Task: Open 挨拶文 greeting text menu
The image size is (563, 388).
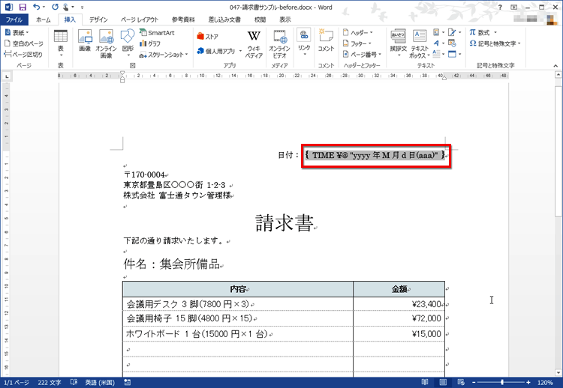Action: pos(398,43)
